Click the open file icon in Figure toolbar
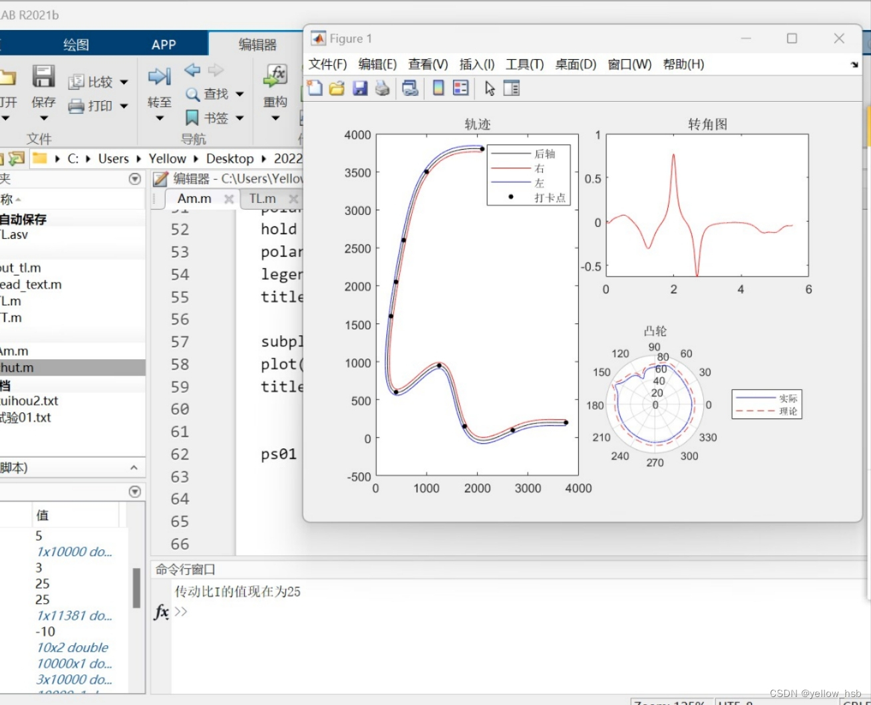871x705 pixels. pos(336,88)
